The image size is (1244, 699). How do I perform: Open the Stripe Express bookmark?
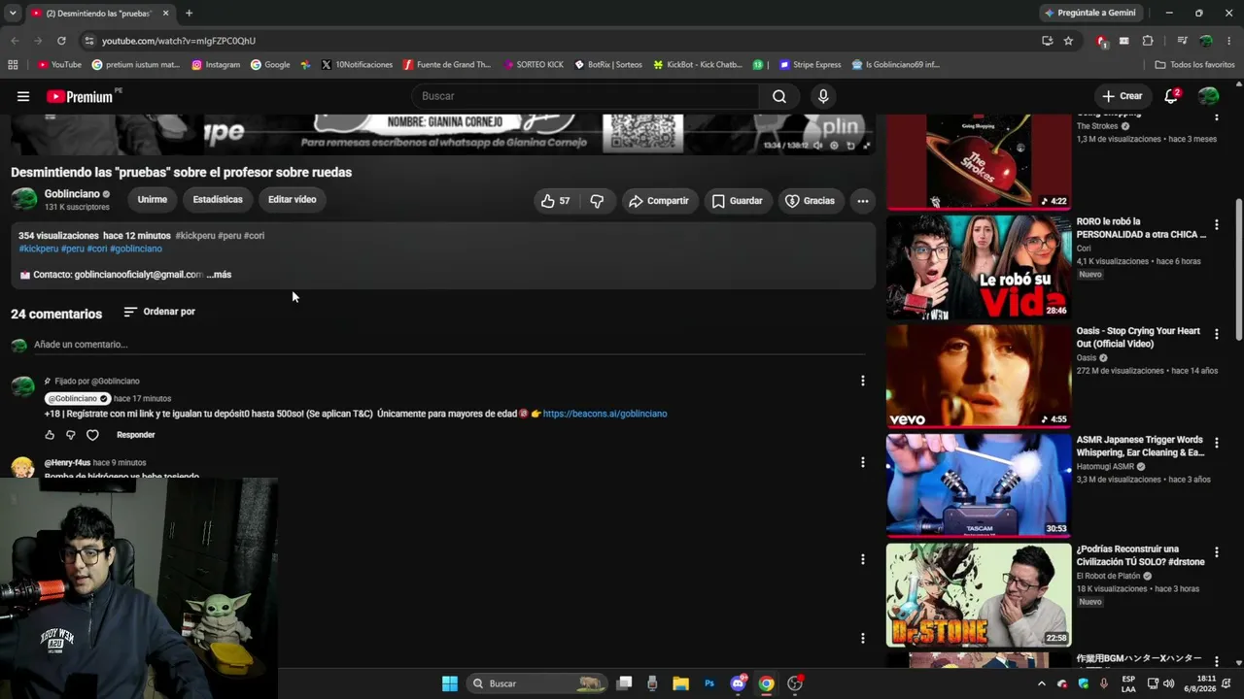810,65
